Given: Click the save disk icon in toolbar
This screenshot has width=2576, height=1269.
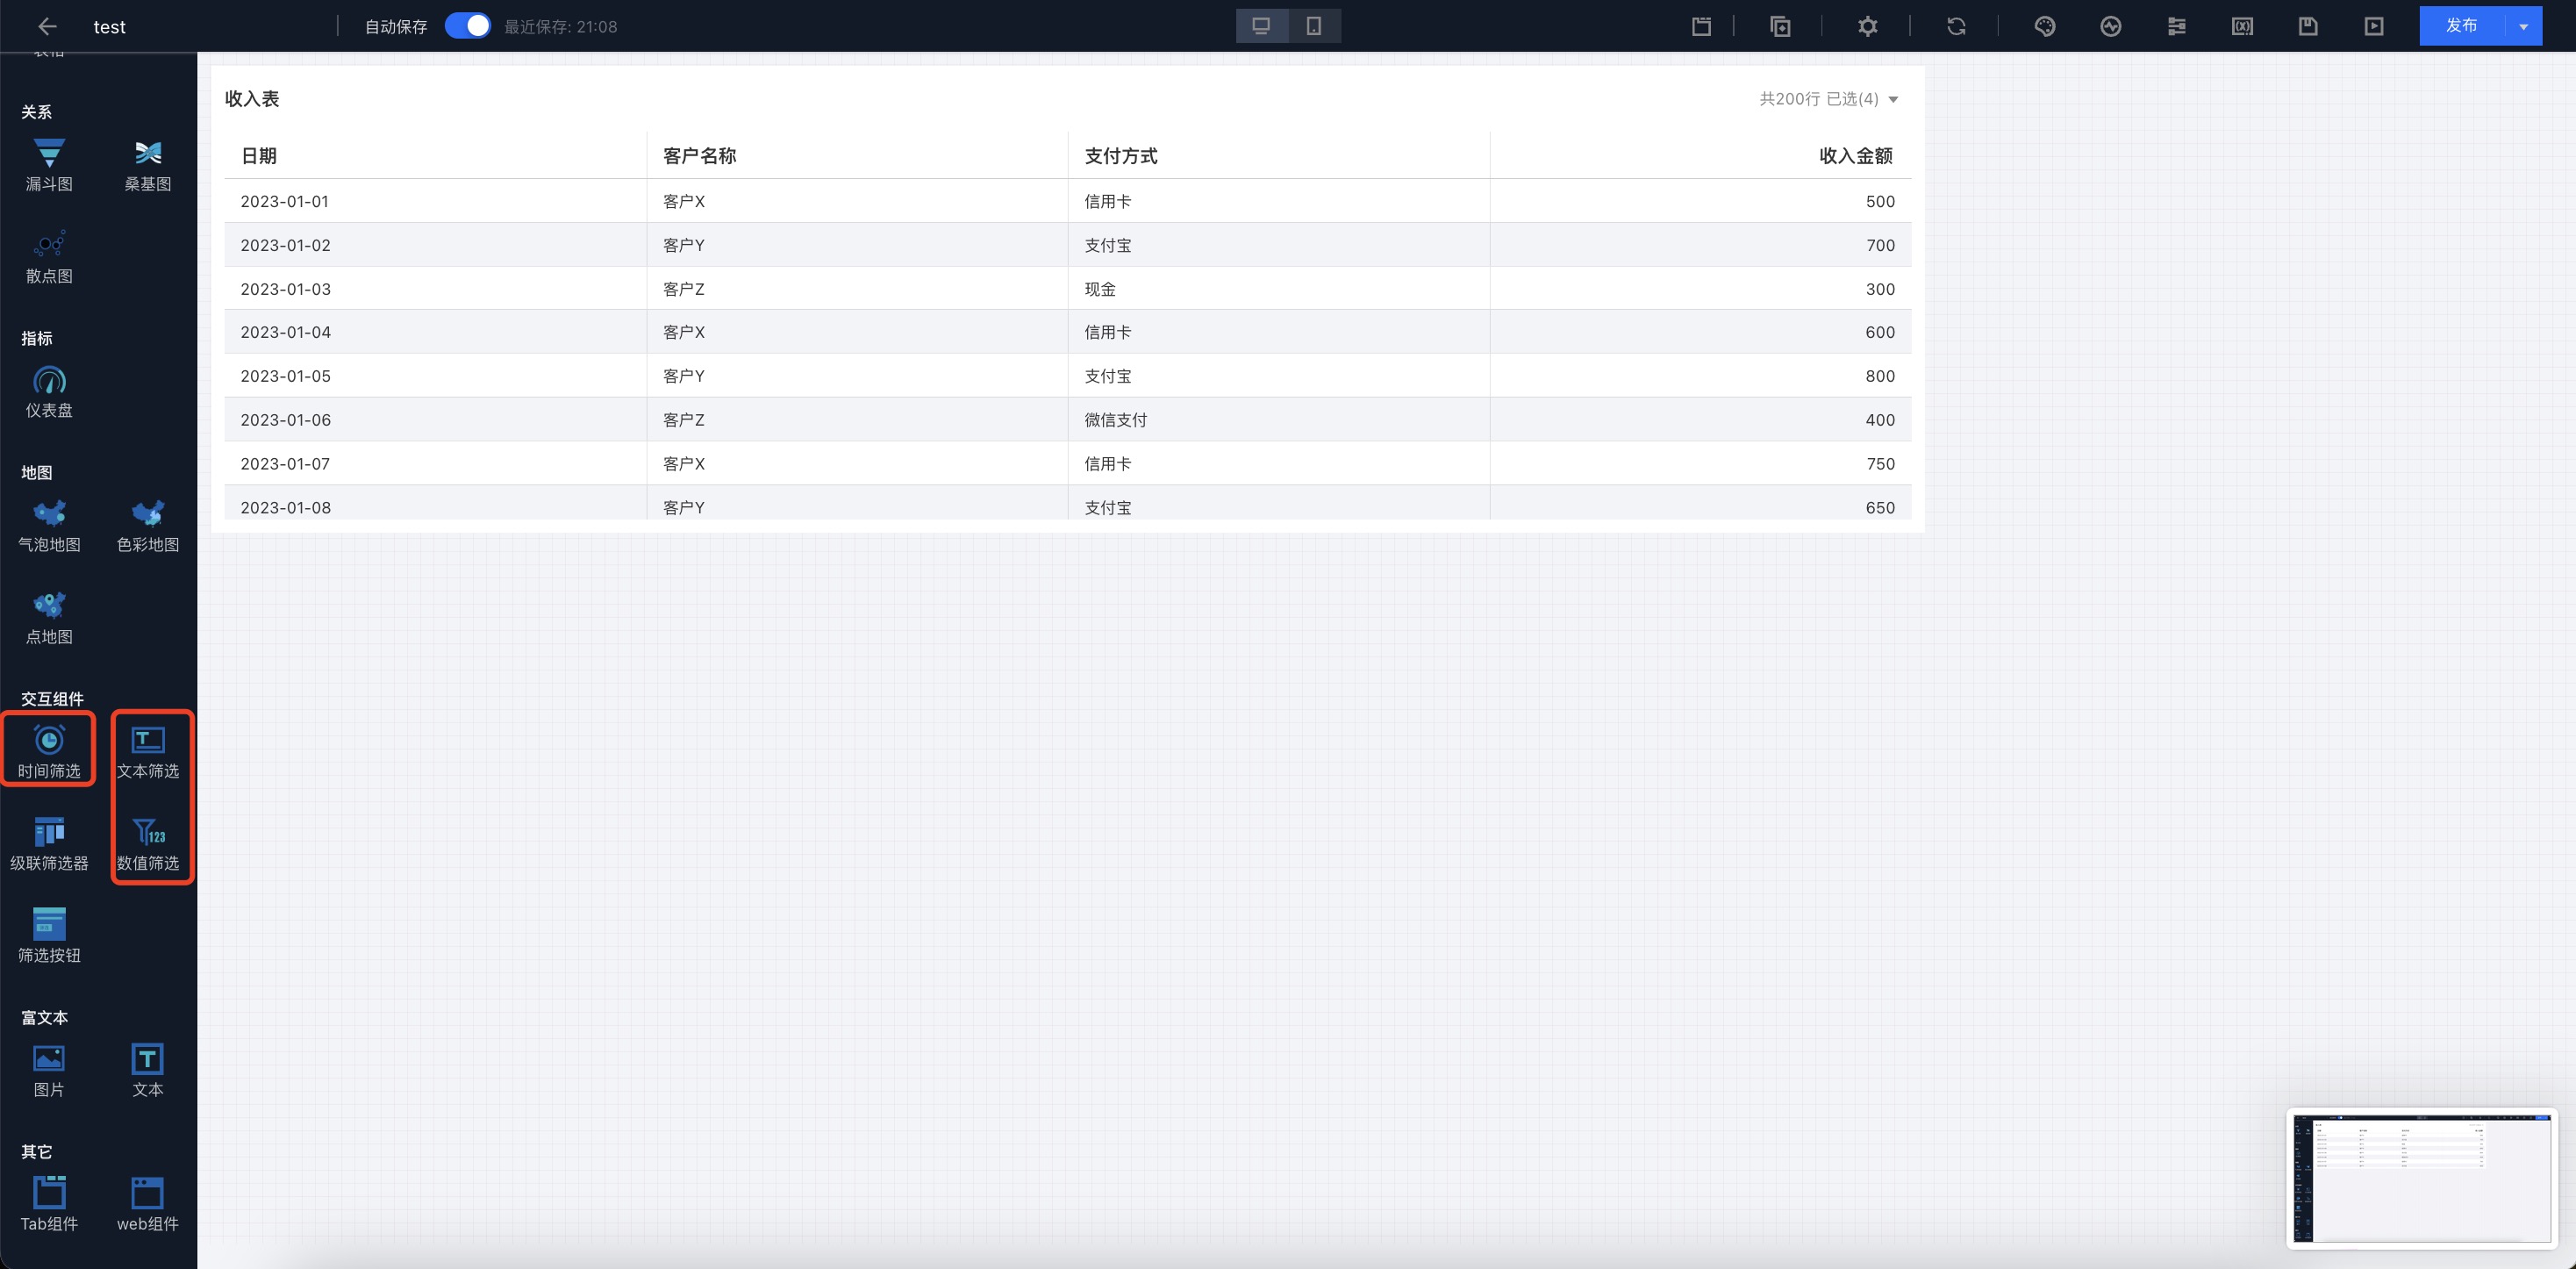Looking at the screenshot, I should pyautogui.click(x=2307, y=27).
